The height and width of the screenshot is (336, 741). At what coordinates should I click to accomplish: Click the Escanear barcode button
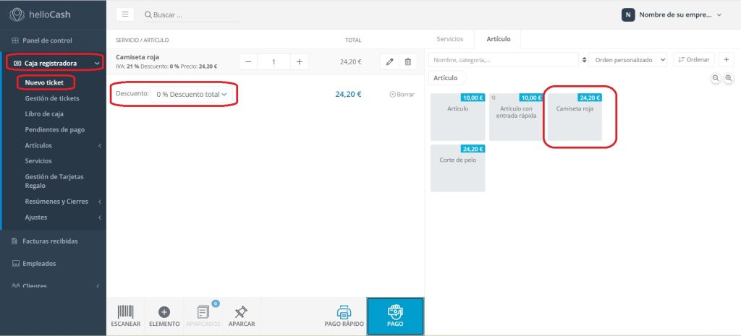click(126, 316)
